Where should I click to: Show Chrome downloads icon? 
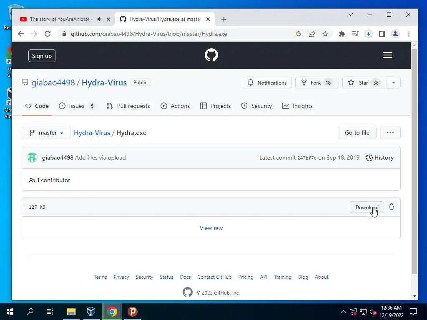pos(369,34)
